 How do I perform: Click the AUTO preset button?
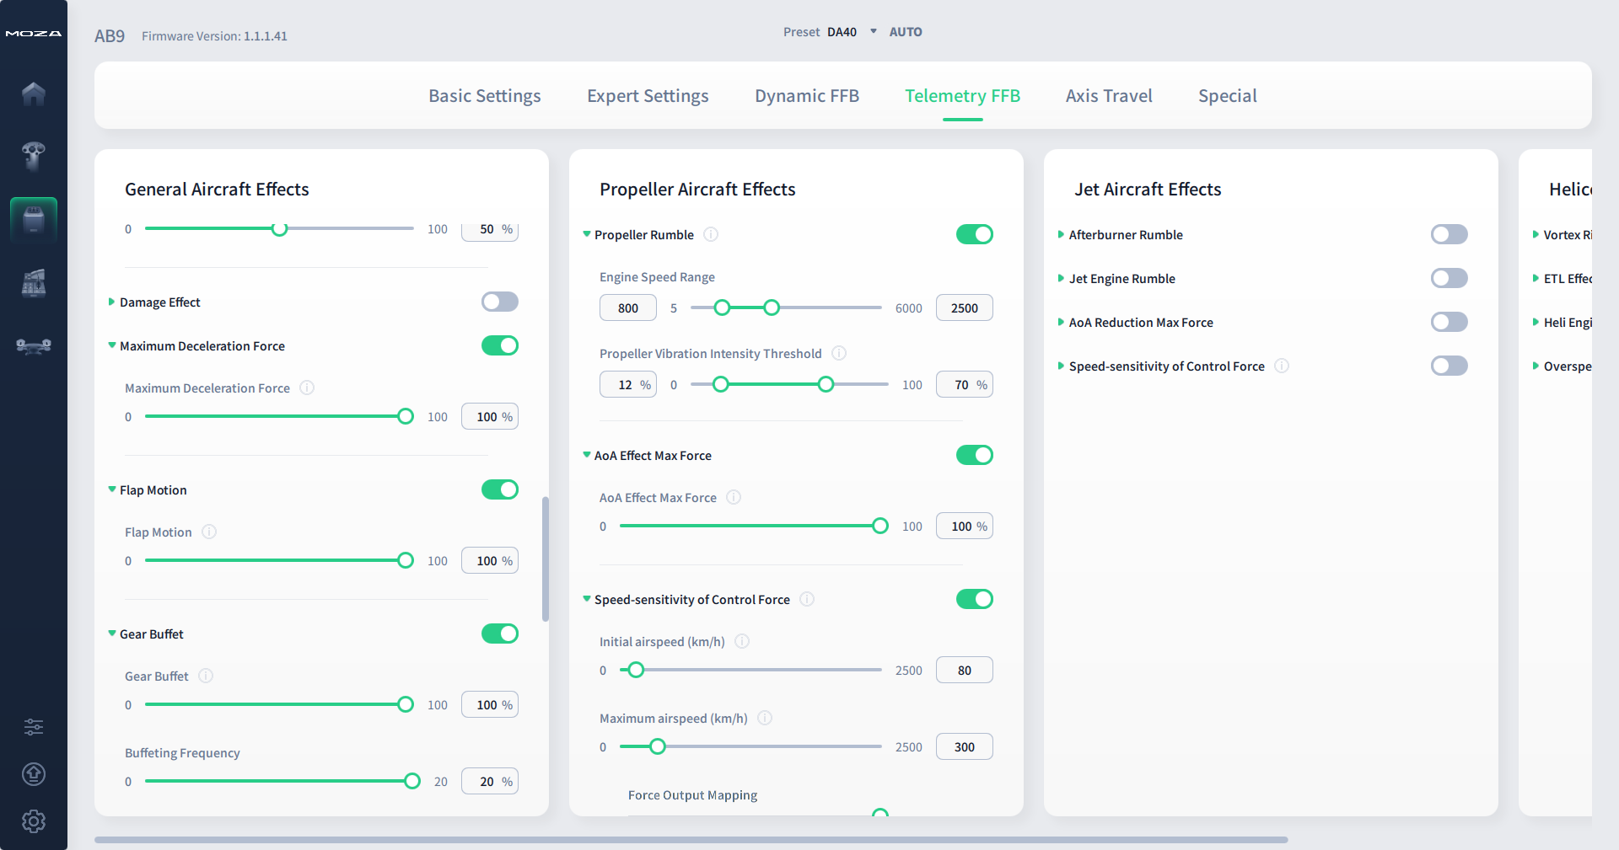point(906,32)
